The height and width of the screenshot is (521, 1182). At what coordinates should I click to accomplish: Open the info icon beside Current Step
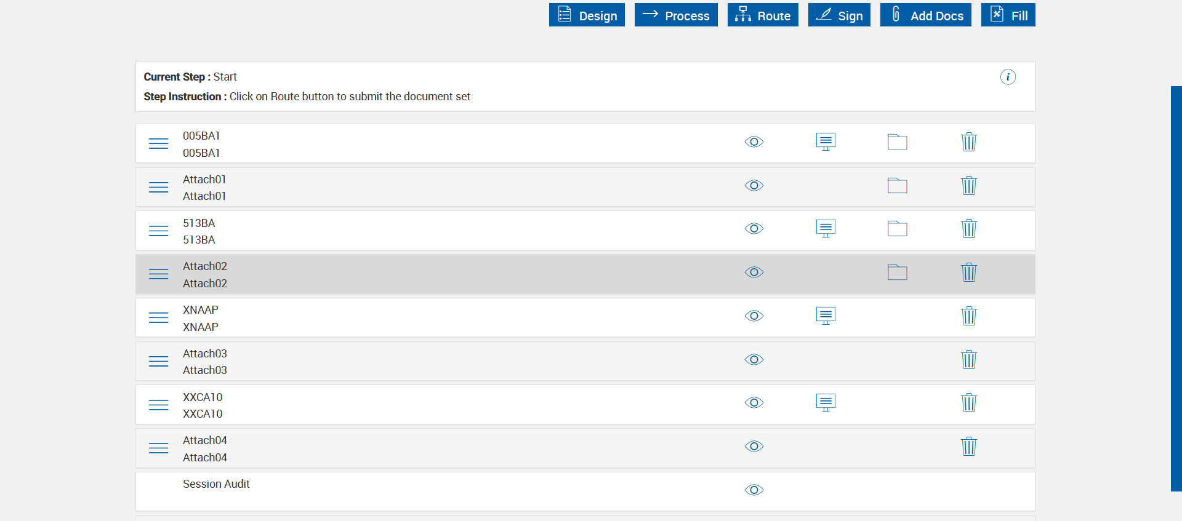coord(1007,77)
